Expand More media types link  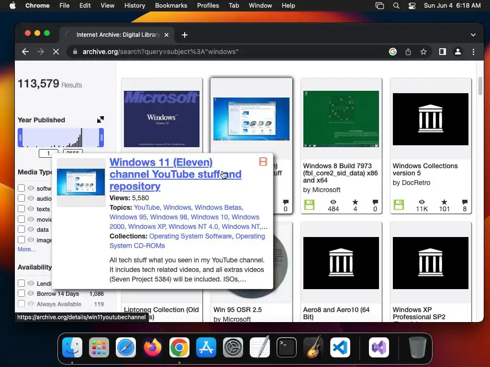[x=27, y=249]
